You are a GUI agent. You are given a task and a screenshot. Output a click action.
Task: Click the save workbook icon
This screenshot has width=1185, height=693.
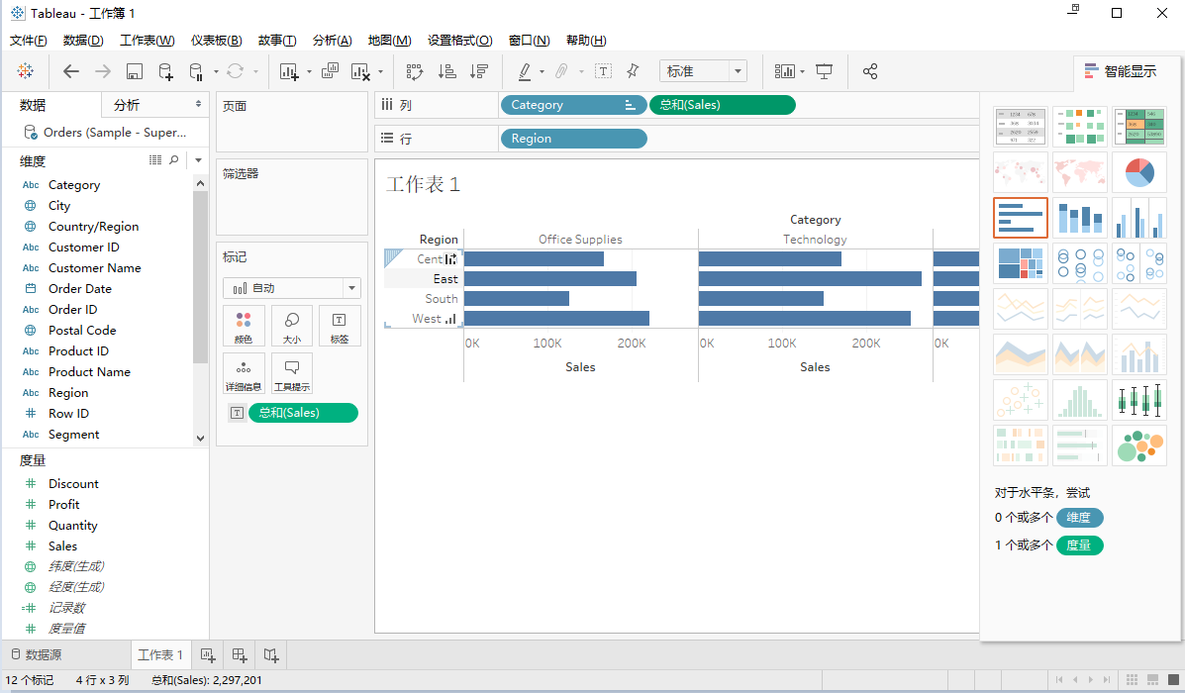(135, 71)
